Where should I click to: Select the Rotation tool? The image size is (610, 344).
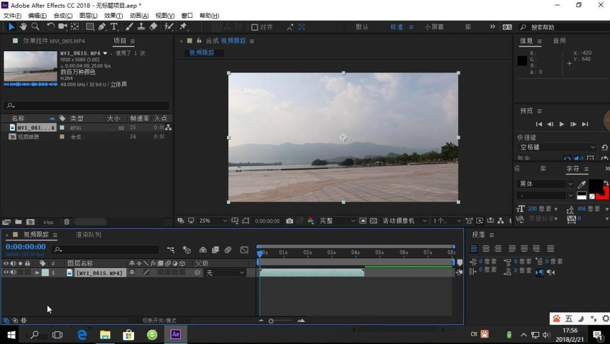coord(51,27)
